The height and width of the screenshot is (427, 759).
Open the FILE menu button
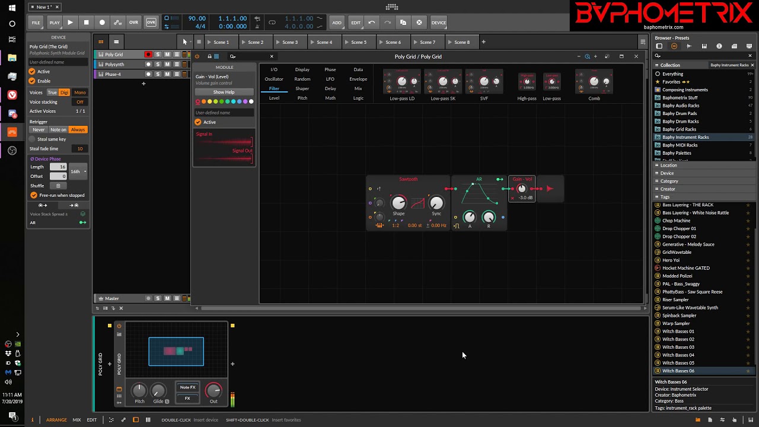tap(36, 23)
